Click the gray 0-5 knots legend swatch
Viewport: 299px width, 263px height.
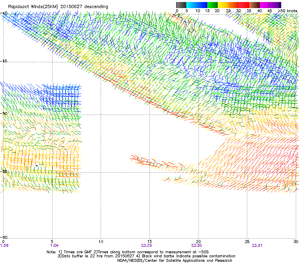tap(181, 5)
